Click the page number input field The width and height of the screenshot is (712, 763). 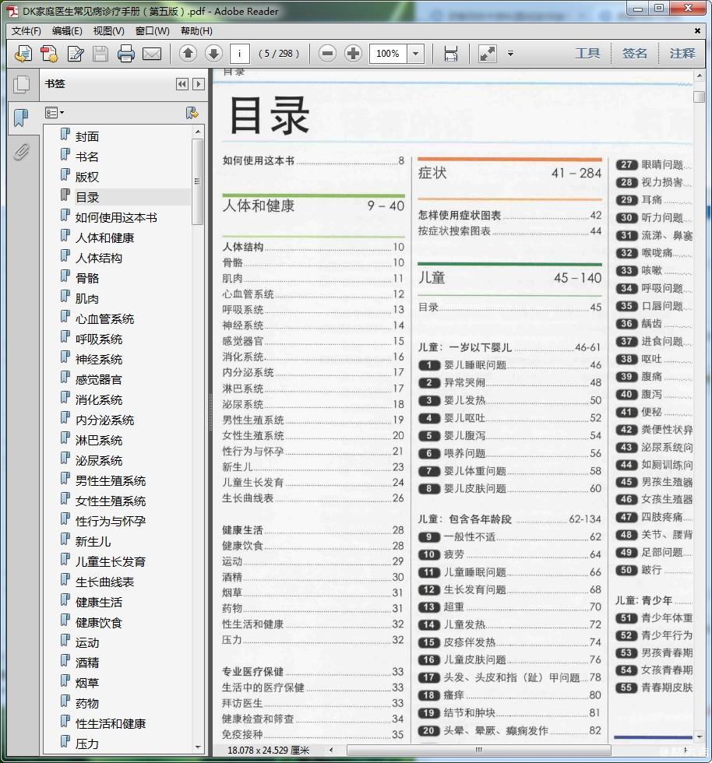tap(240, 54)
